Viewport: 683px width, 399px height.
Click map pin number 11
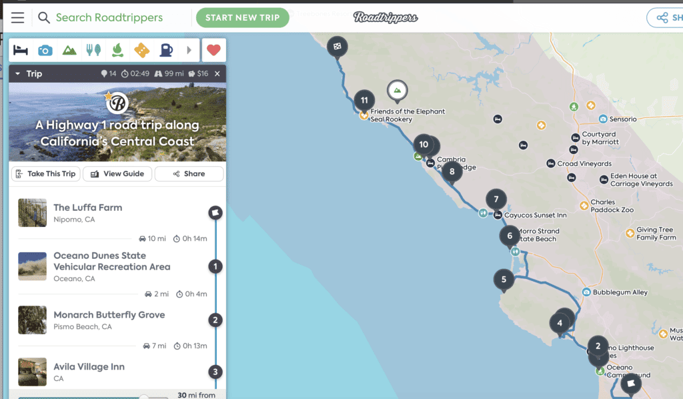[364, 101]
